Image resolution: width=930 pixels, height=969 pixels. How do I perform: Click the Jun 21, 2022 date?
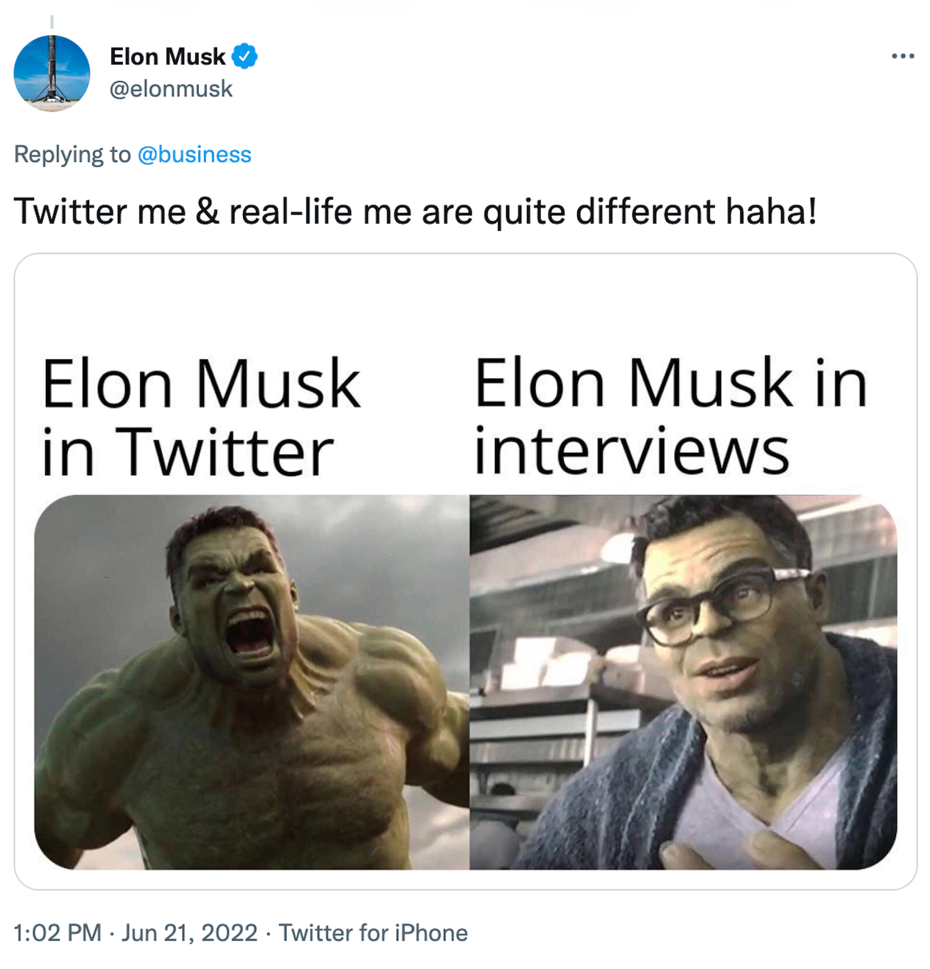click(x=189, y=933)
